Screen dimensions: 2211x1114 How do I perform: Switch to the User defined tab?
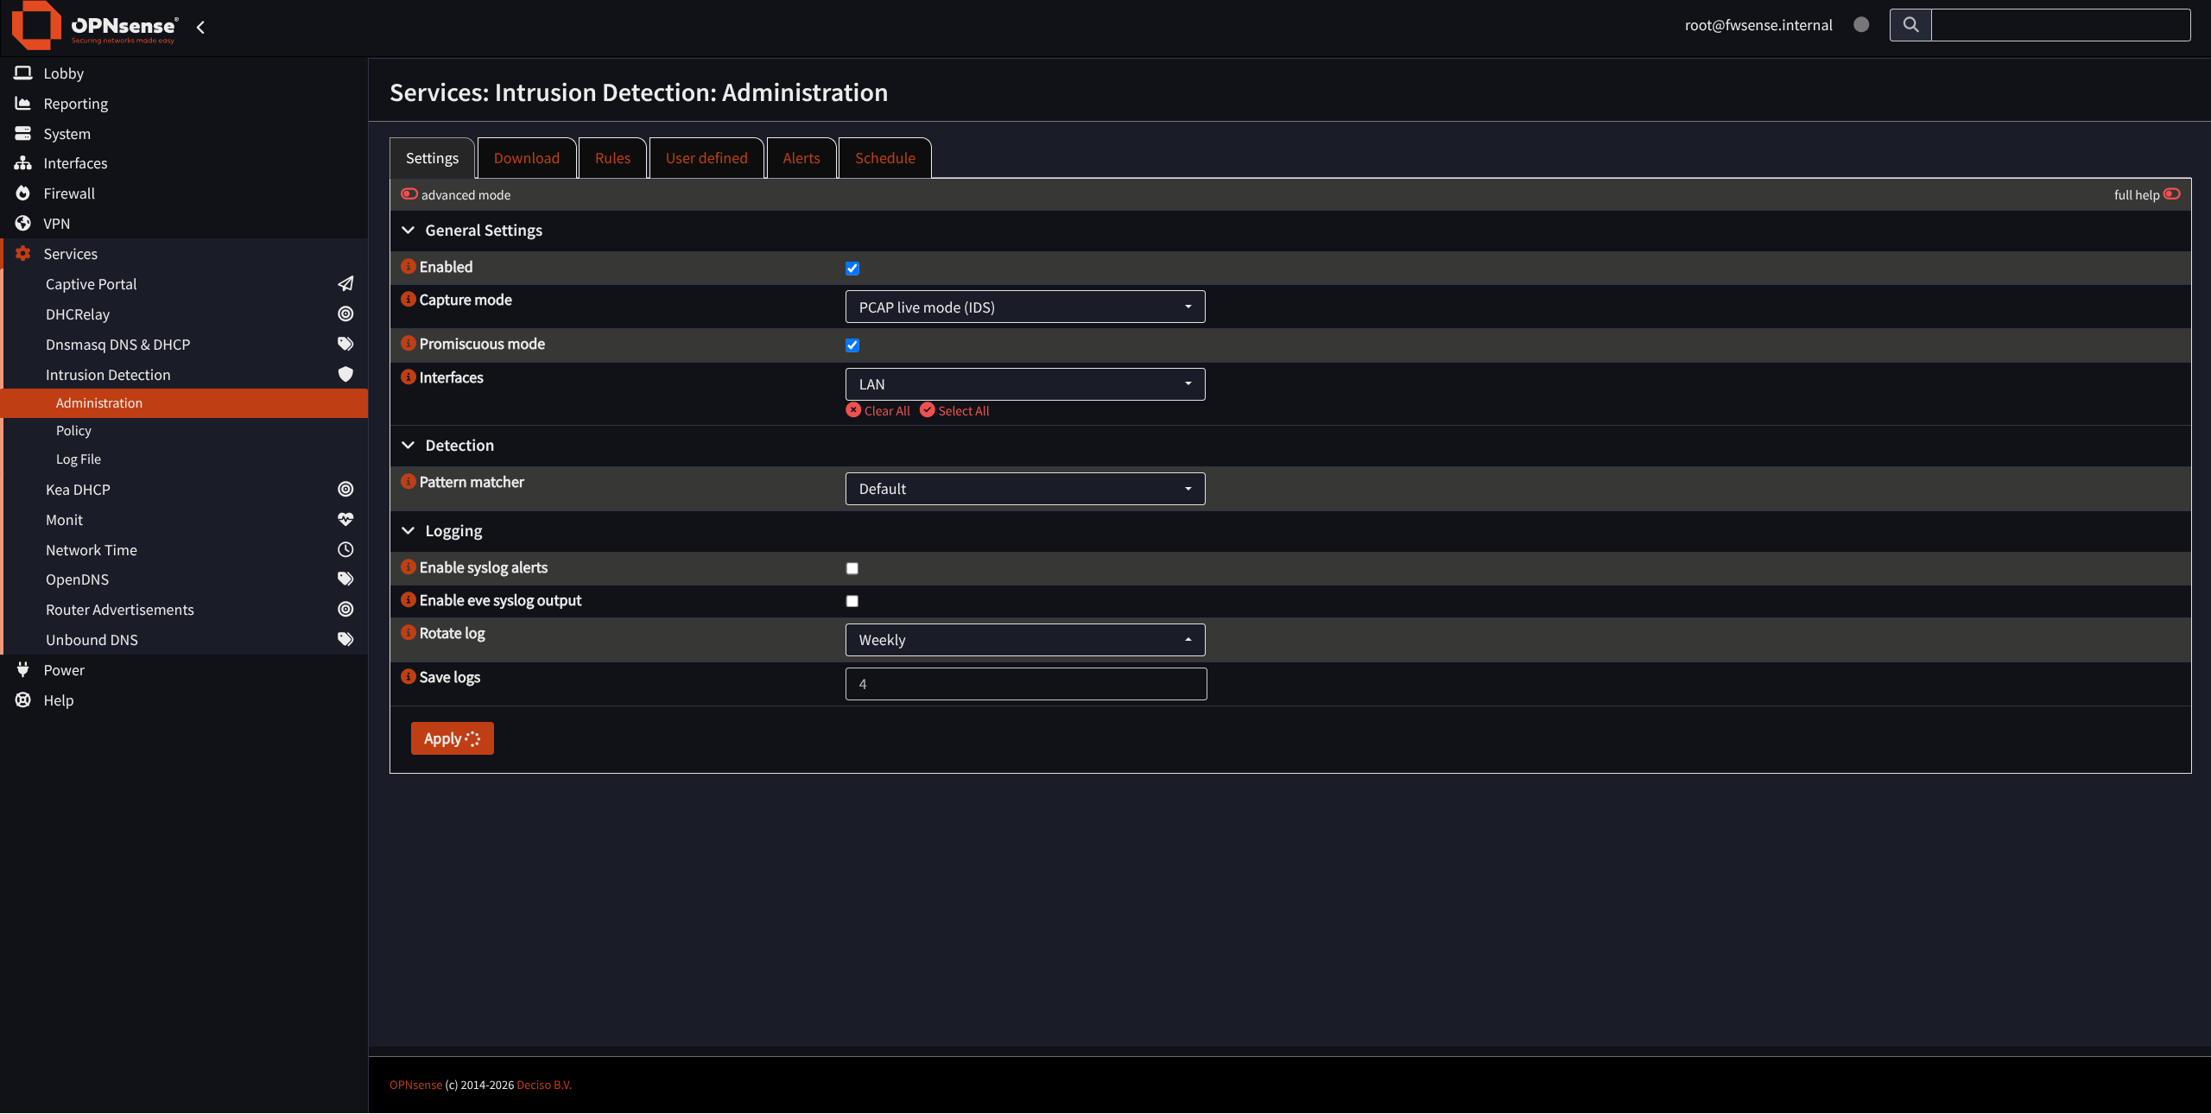tap(706, 158)
